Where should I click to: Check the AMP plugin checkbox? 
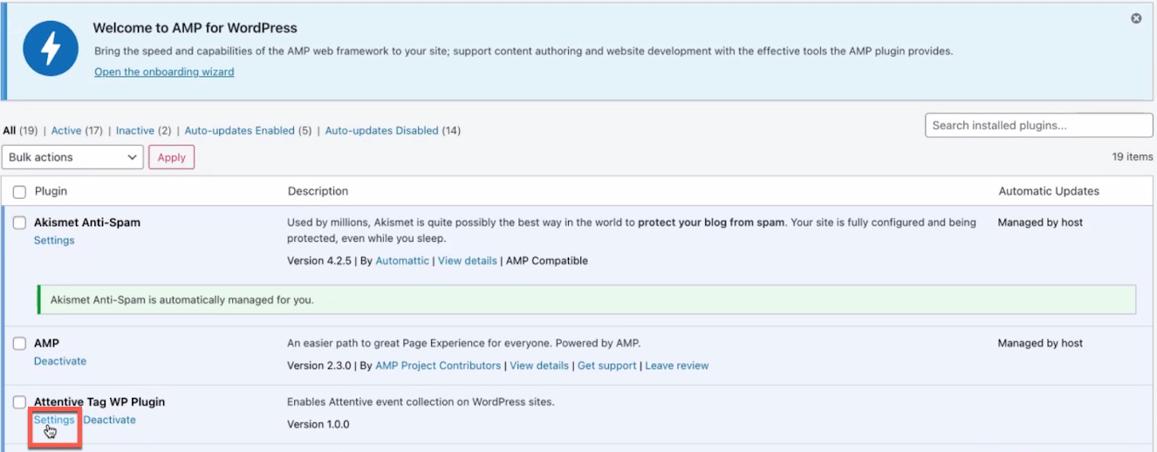click(19, 344)
